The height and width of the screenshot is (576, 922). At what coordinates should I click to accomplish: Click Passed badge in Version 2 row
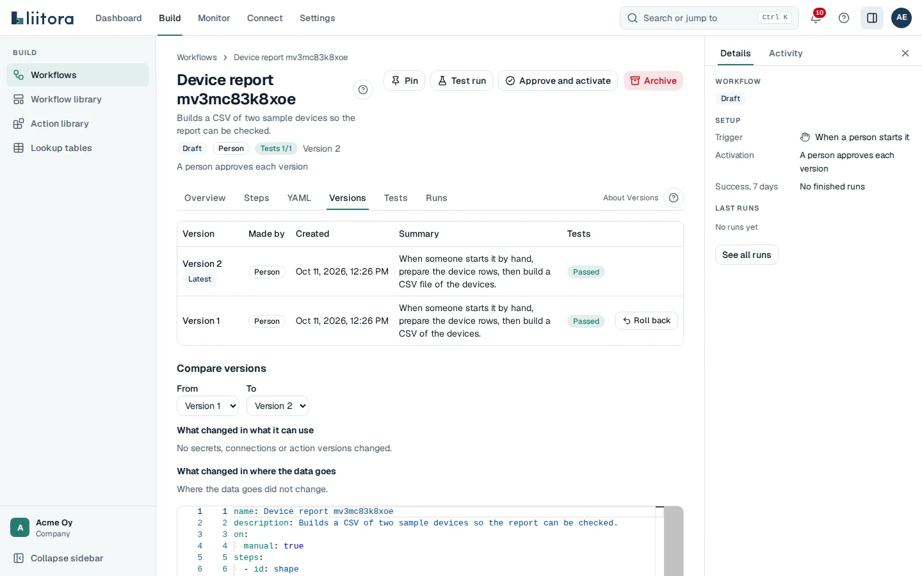pyautogui.click(x=586, y=272)
